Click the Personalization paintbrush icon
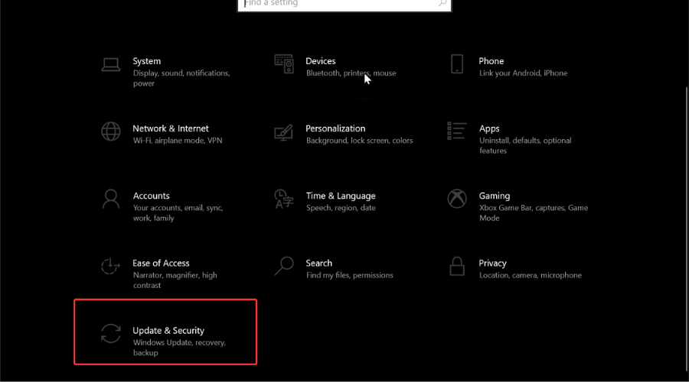 coord(284,132)
